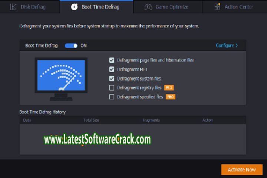Check the Defragment specified files box
The height and width of the screenshot is (178, 267).
point(112,97)
